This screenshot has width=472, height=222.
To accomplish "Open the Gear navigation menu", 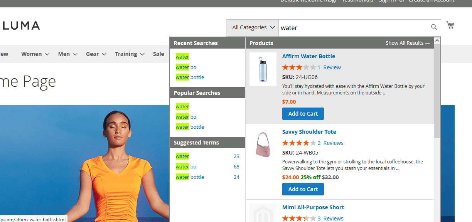I will [95, 54].
